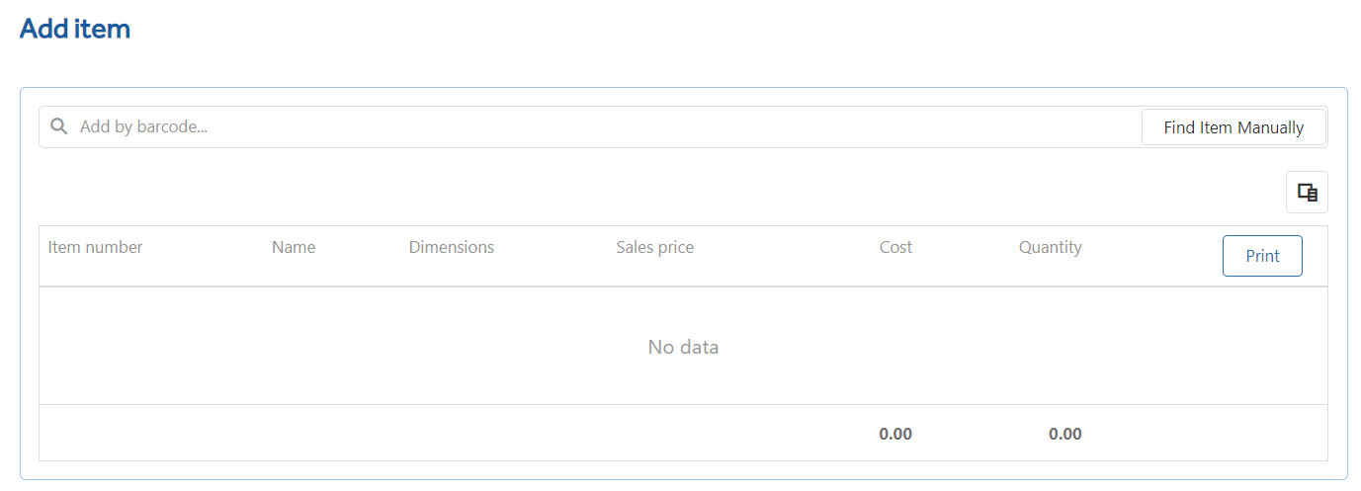Click the No data placeholder text
The image size is (1361, 491).
pyautogui.click(x=683, y=347)
